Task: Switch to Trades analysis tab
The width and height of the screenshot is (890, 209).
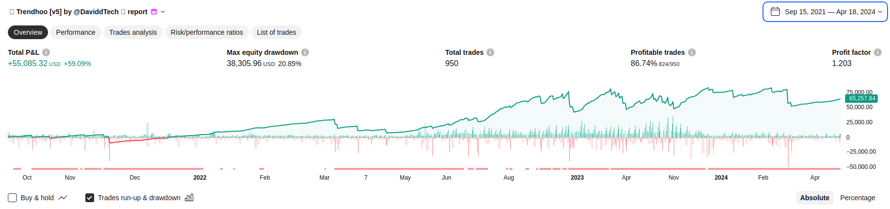Action: coord(133,32)
